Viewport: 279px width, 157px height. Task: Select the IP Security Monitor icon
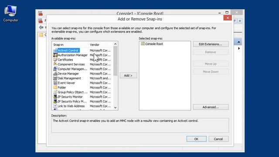click(x=55, y=97)
